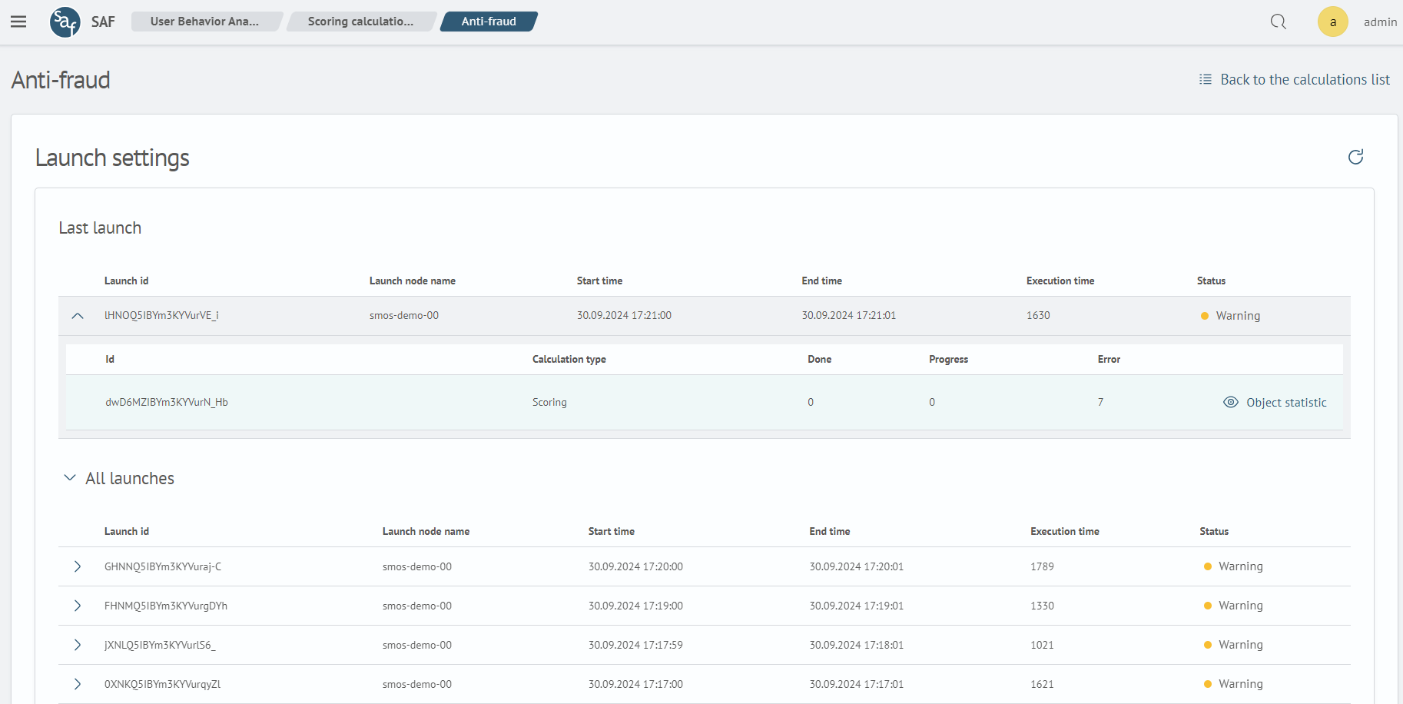The width and height of the screenshot is (1403, 704).
Task: Click start time 30.09.2024 17:17:59
Action: click(635, 645)
